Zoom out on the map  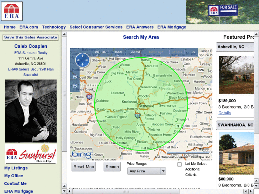75,85
